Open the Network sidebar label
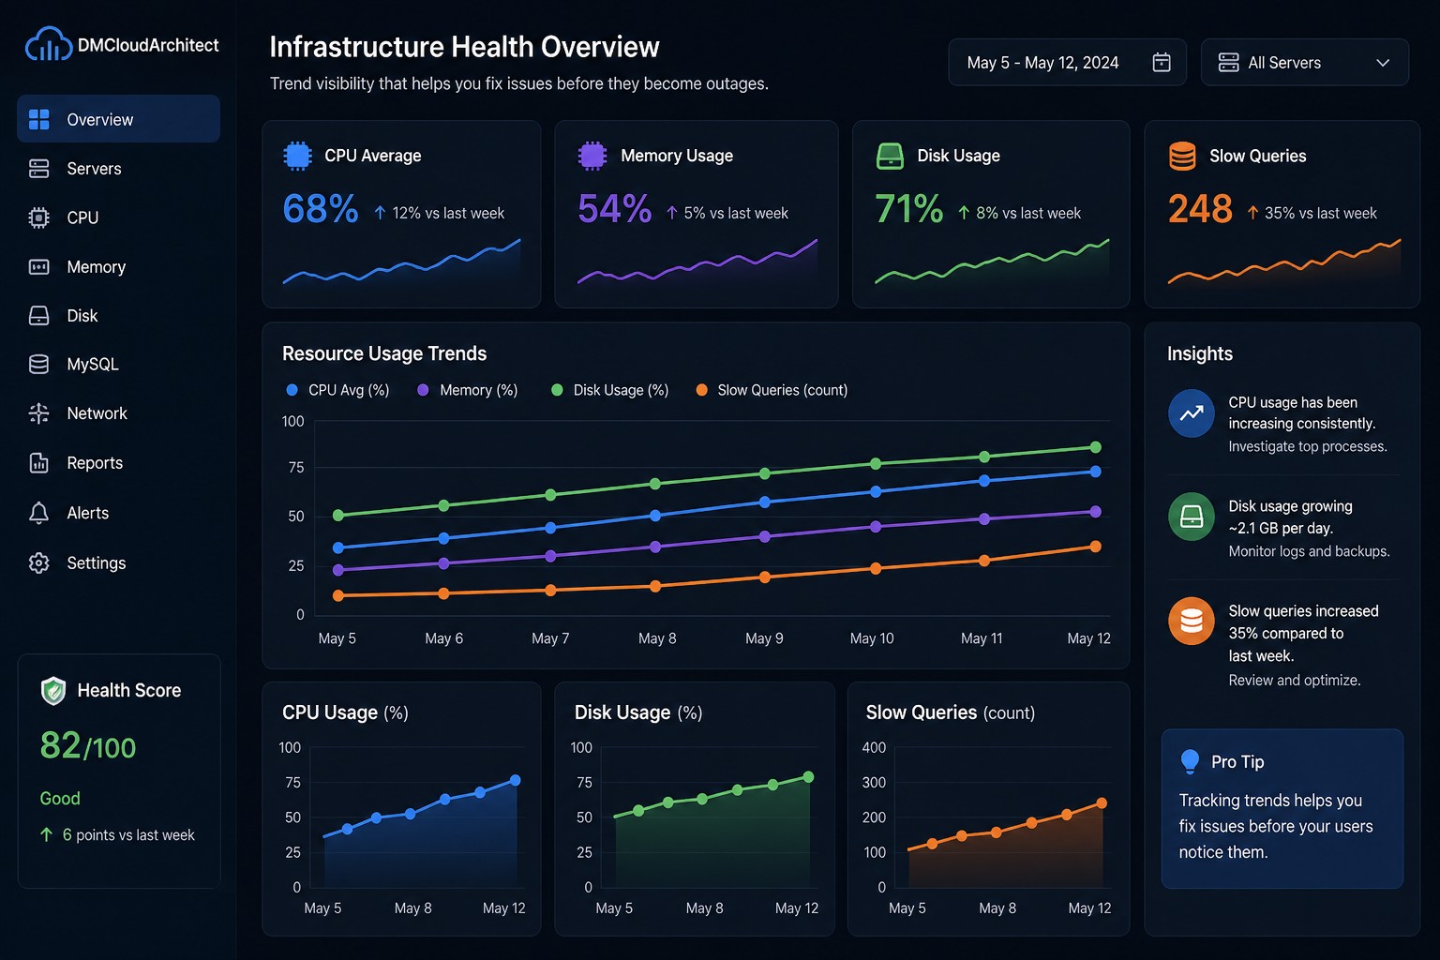The image size is (1440, 960). click(x=97, y=413)
